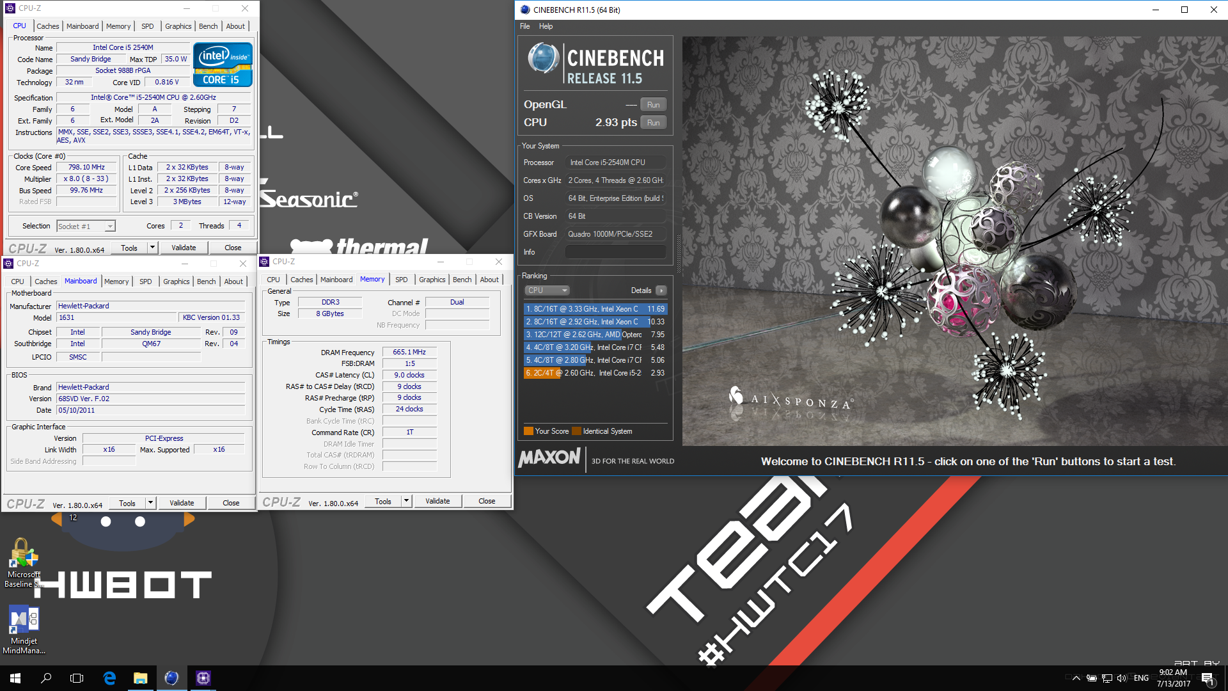This screenshot has width=1228, height=691.
Task: Run the CPU benchmark
Action: [x=653, y=123]
